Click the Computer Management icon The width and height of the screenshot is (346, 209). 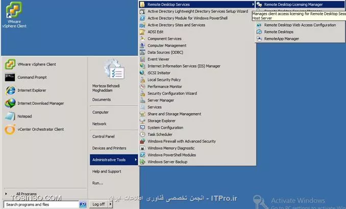pyautogui.click(x=142, y=45)
